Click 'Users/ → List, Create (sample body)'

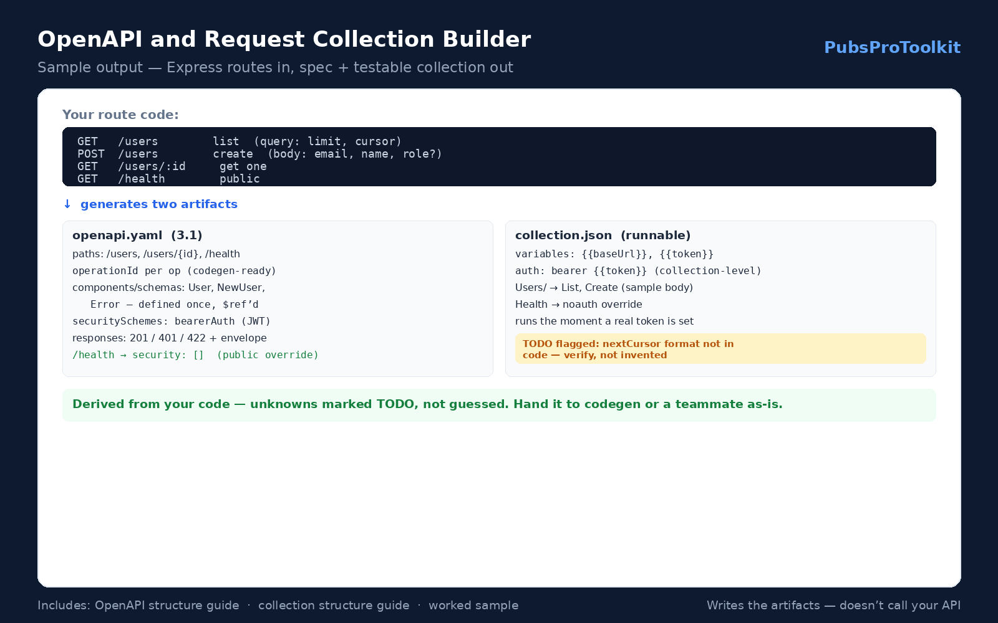604,288
